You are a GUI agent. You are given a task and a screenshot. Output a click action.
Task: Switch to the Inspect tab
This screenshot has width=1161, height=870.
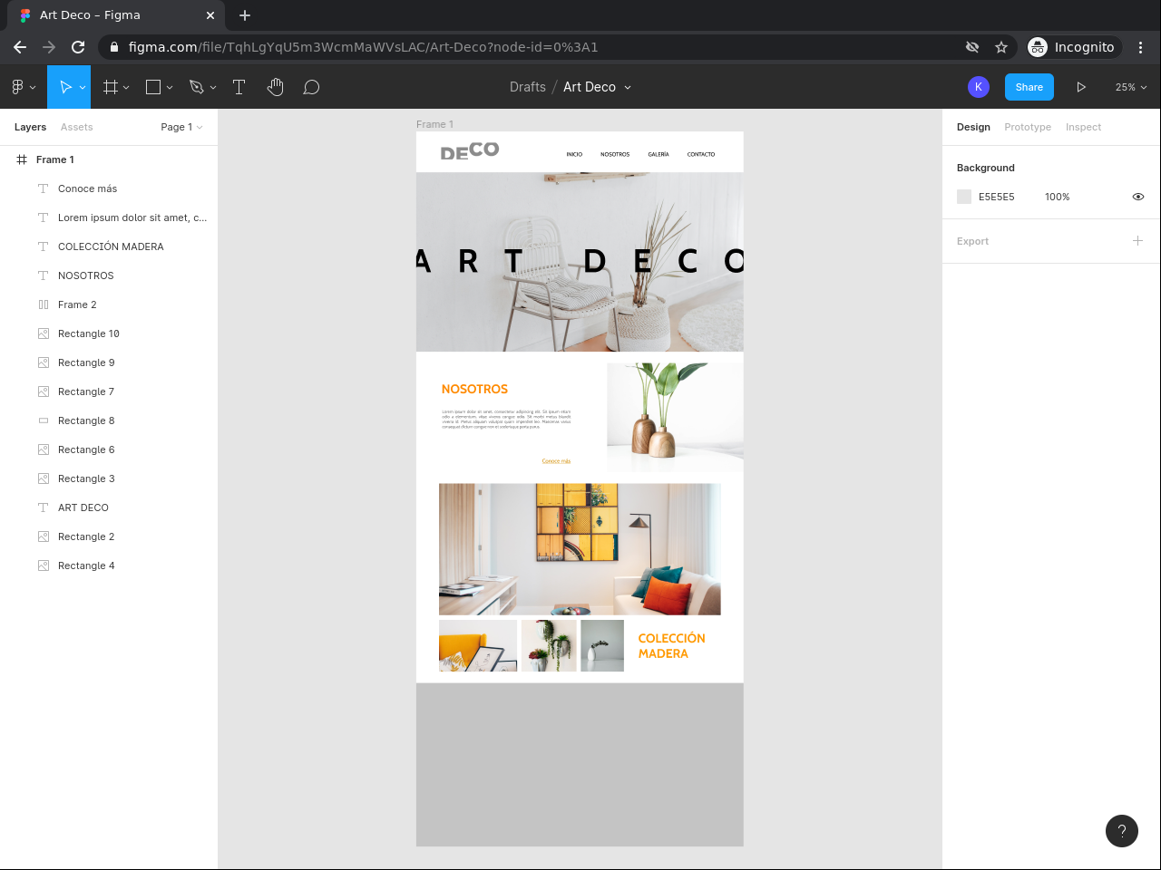1083,127
